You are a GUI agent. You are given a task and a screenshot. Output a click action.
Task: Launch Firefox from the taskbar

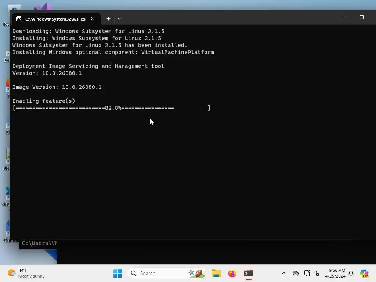(232, 273)
